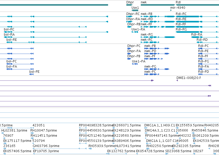The image size is (219, 155).
Task: Click EST SD23068.5prime
Action: 167,154
